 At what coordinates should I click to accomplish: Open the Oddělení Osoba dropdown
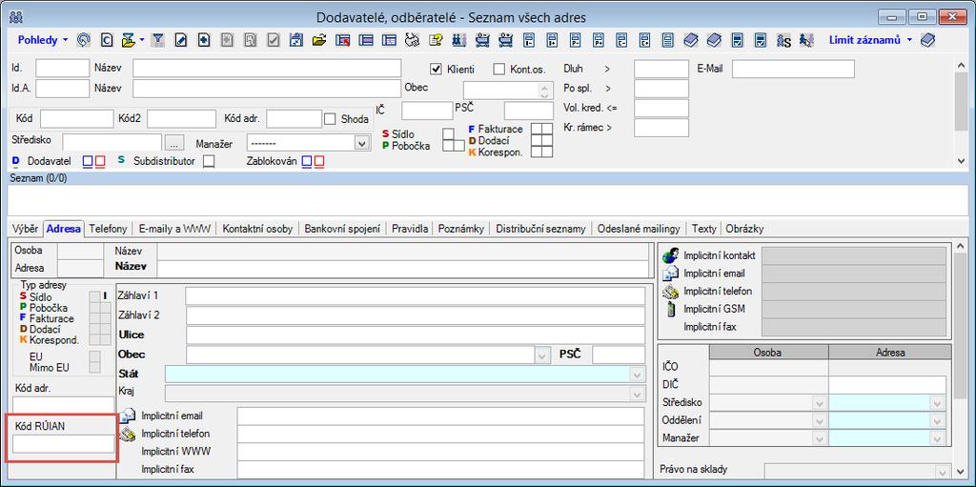point(820,421)
